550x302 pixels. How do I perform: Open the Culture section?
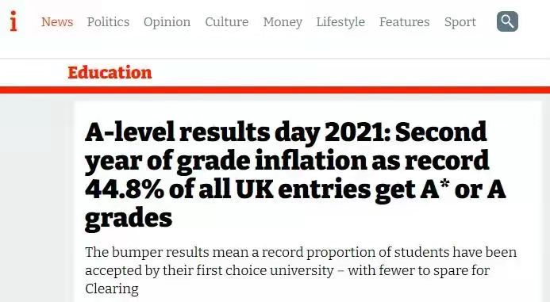pos(227,21)
